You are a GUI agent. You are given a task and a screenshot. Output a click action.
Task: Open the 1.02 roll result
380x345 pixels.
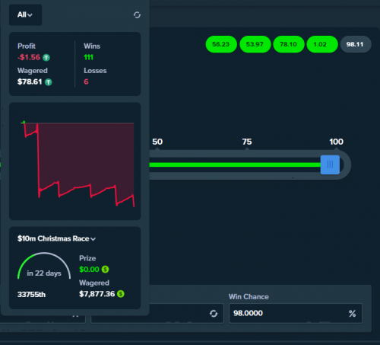point(322,44)
